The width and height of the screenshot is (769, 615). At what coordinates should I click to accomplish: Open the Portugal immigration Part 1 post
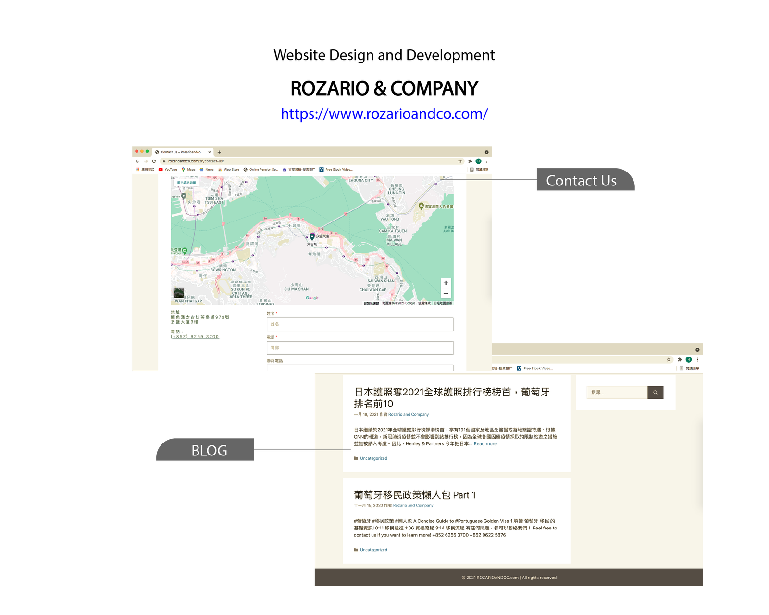[414, 495]
